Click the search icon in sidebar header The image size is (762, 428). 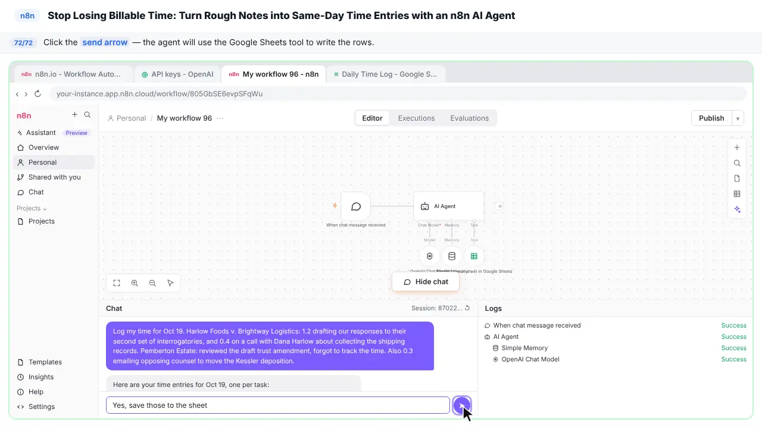click(x=88, y=115)
